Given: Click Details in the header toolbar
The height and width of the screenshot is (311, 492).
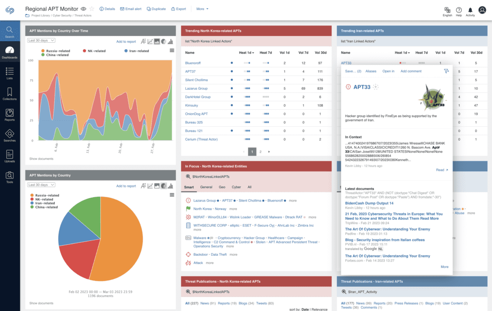Looking at the screenshot, I should 107,9.
